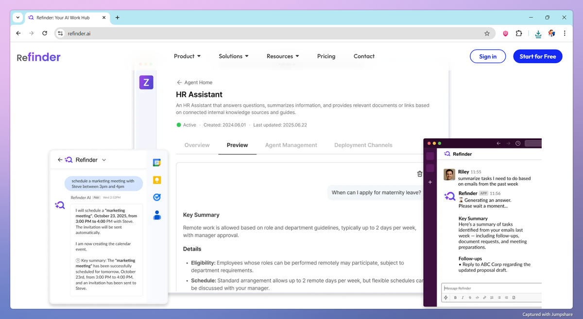
Task: Click the Start for Free button
Action: (538, 56)
